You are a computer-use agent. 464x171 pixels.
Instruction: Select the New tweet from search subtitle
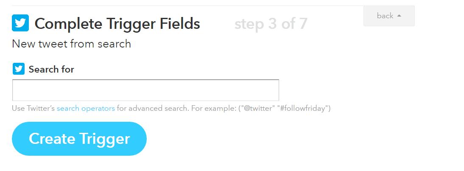(x=71, y=44)
